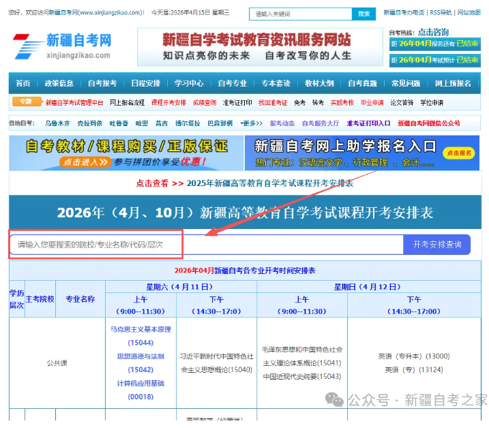489x428 pixels.
Task: Open 学位申请 link
Action: tap(432, 103)
